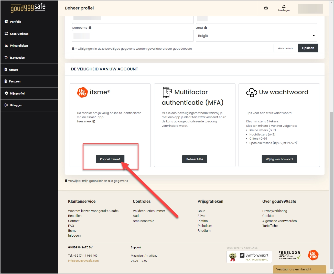Open the Contact footer link

[74, 221]
